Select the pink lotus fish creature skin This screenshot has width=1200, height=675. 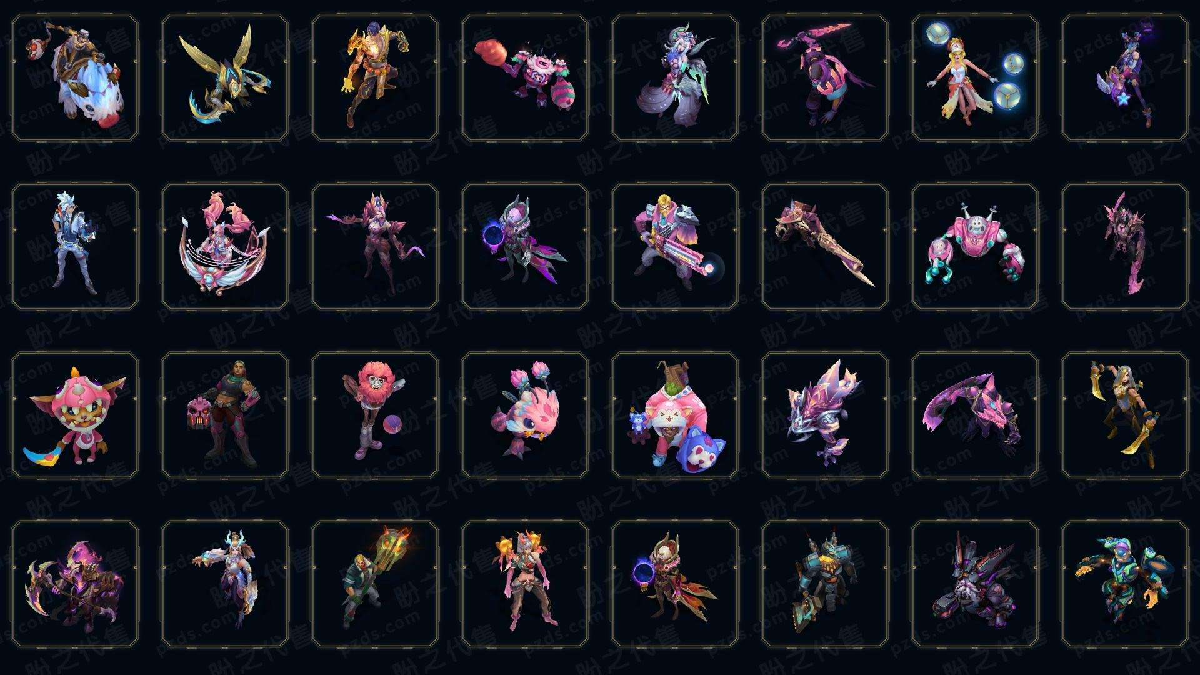coord(525,415)
